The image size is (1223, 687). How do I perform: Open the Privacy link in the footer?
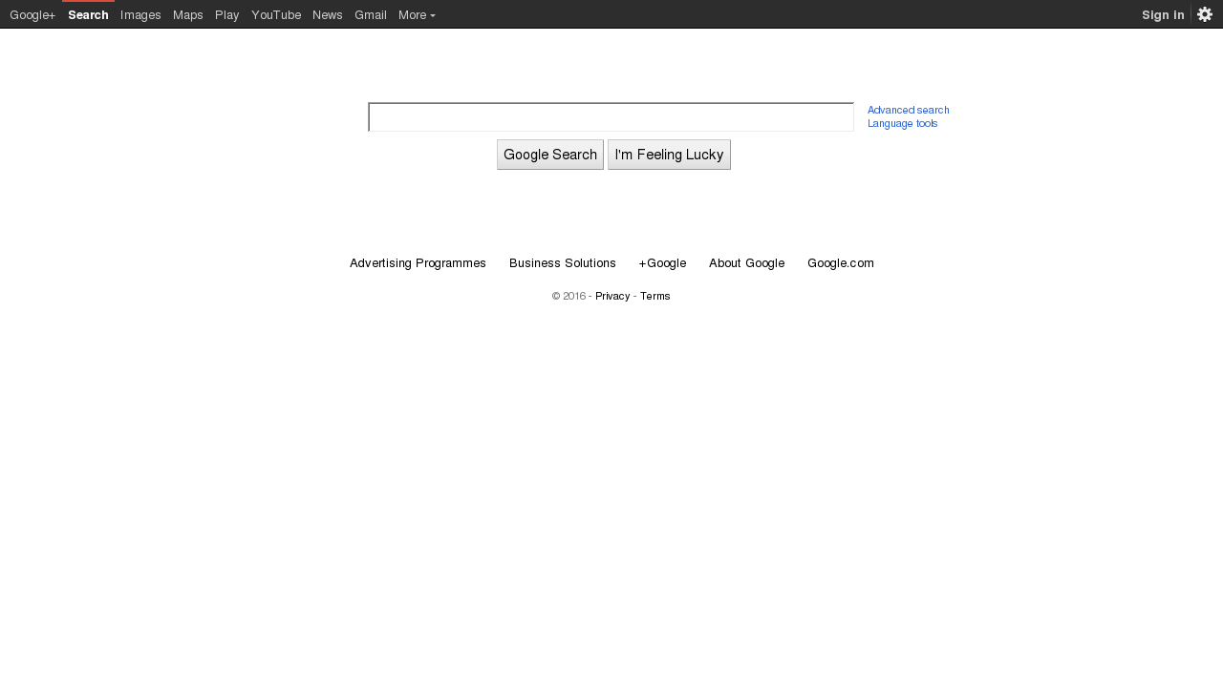[612, 296]
